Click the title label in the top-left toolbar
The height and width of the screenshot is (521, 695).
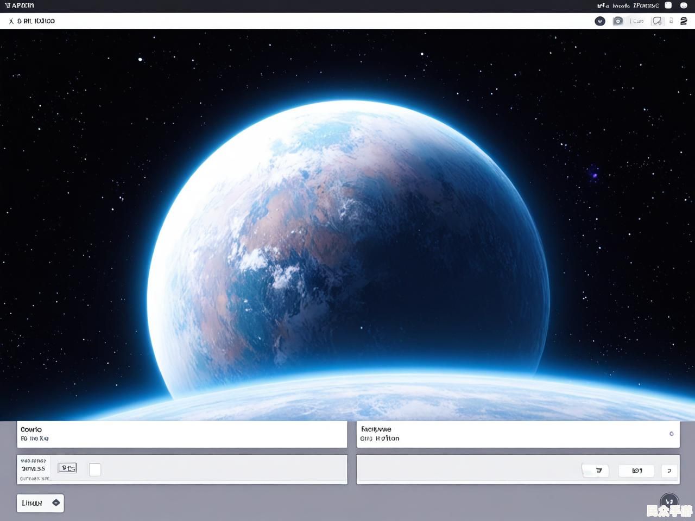[36, 21]
